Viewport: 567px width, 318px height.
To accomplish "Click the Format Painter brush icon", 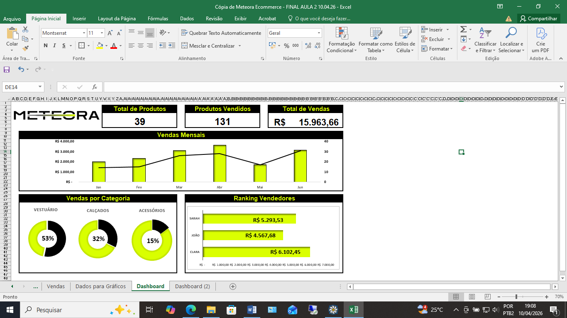I will click(x=25, y=49).
